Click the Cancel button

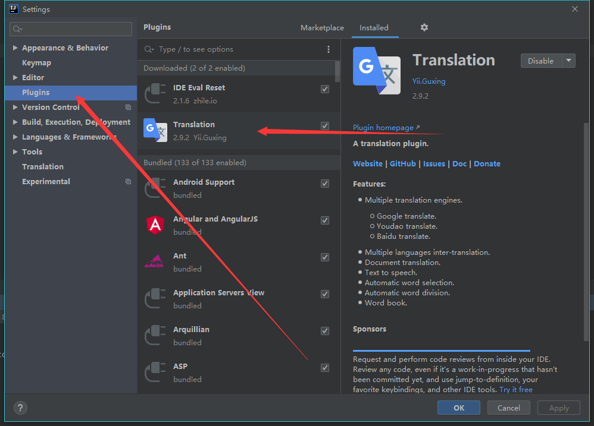(x=508, y=408)
